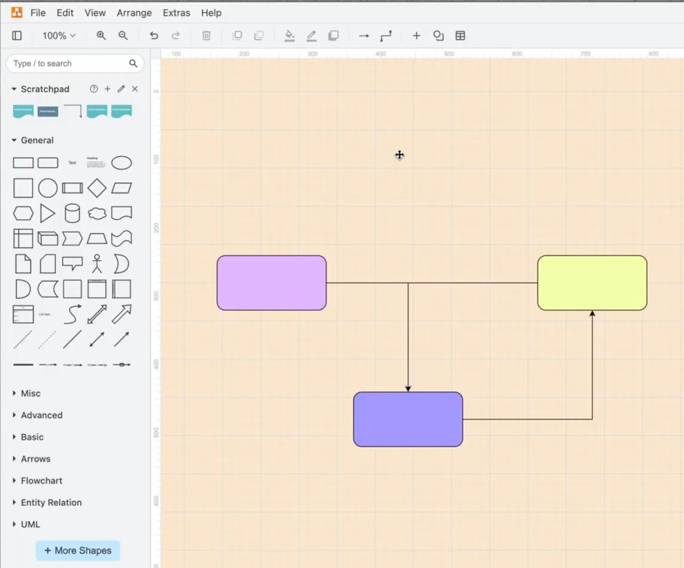Select the Fill Color bucket icon
Screen dimensions: 684x568
pos(290,35)
